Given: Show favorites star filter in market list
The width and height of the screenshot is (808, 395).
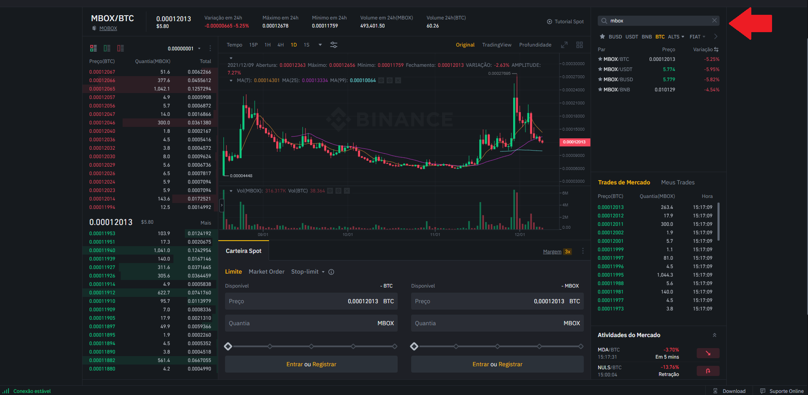Looking at the screenshot, I should coord(602,37).
